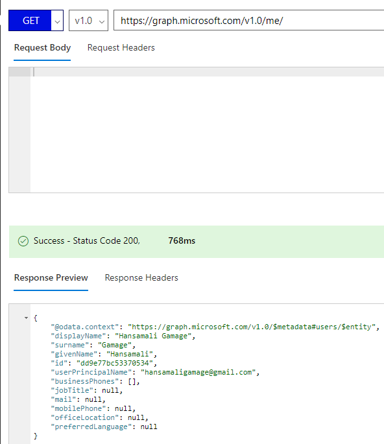Click the userPrincipalName email value

point(198,372)
